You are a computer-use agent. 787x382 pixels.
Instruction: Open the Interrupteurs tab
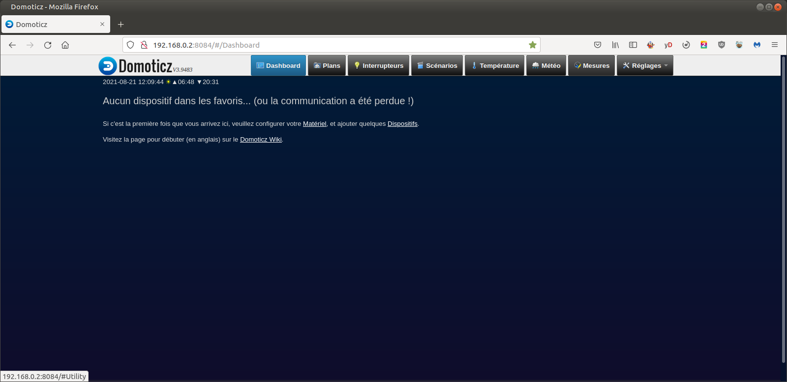[378, 65]
